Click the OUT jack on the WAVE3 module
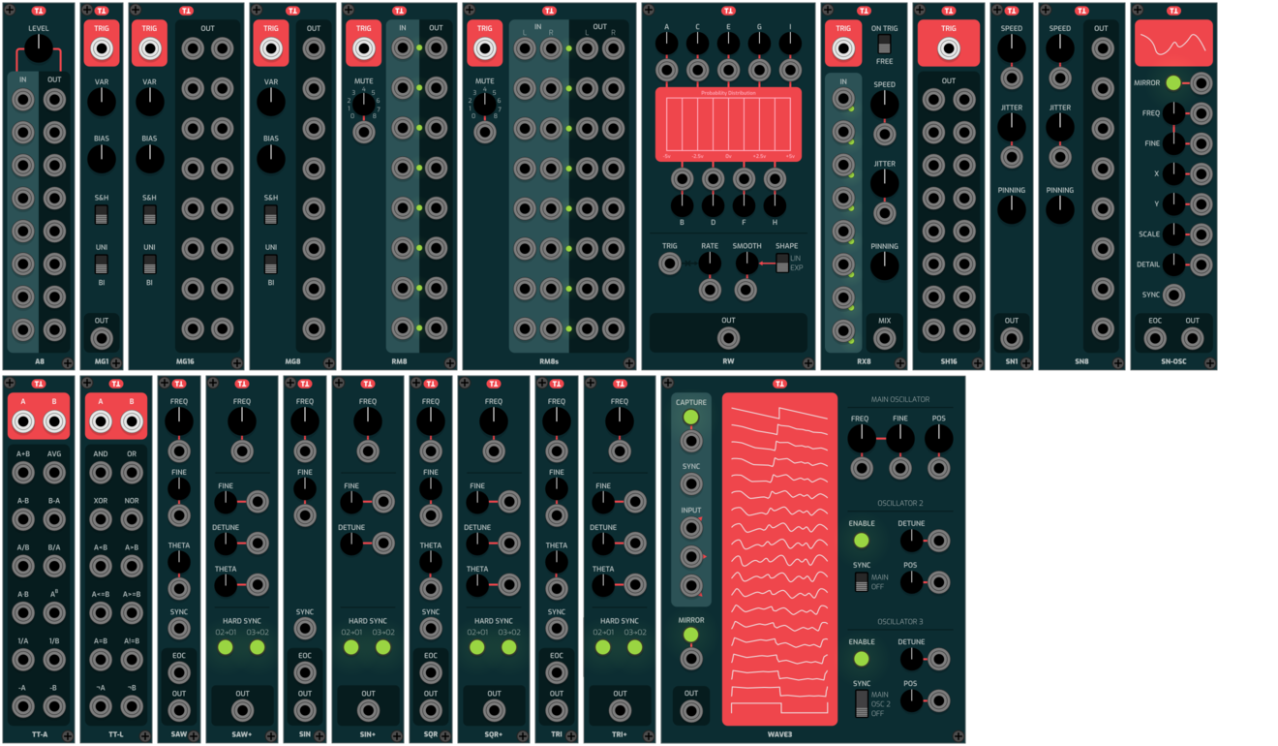The width and height of the screenshot is (1278, 746). pos(690,711)
